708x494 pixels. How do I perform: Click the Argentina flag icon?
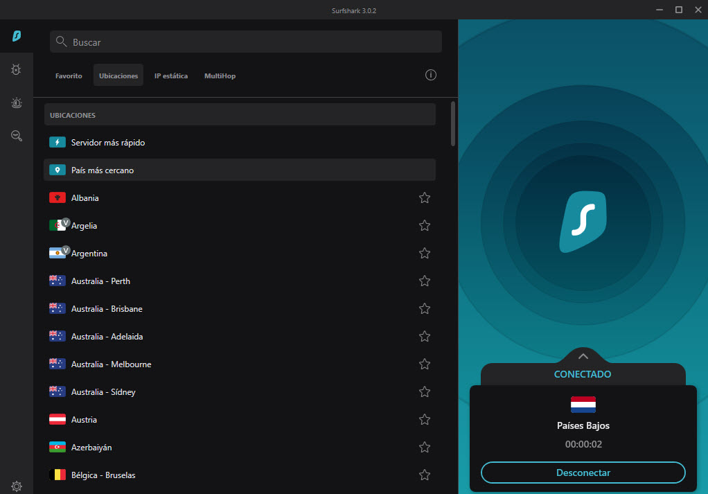coord(57,254)
